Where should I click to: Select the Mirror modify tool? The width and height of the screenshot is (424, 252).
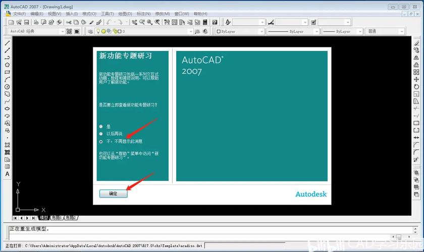click(416, 57)
